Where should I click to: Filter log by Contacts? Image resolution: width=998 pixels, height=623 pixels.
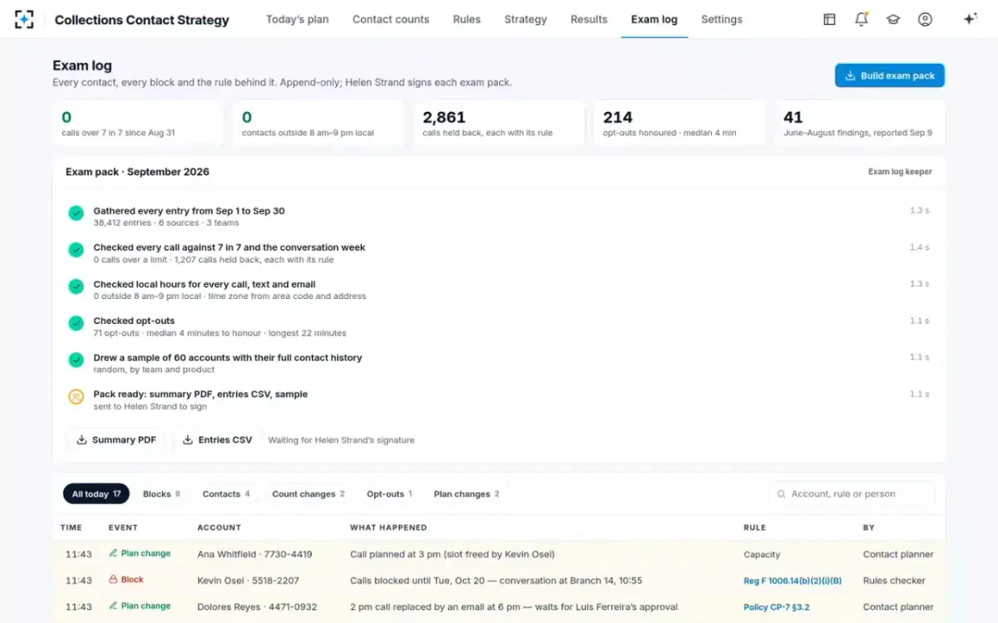[x=226, y=494]
